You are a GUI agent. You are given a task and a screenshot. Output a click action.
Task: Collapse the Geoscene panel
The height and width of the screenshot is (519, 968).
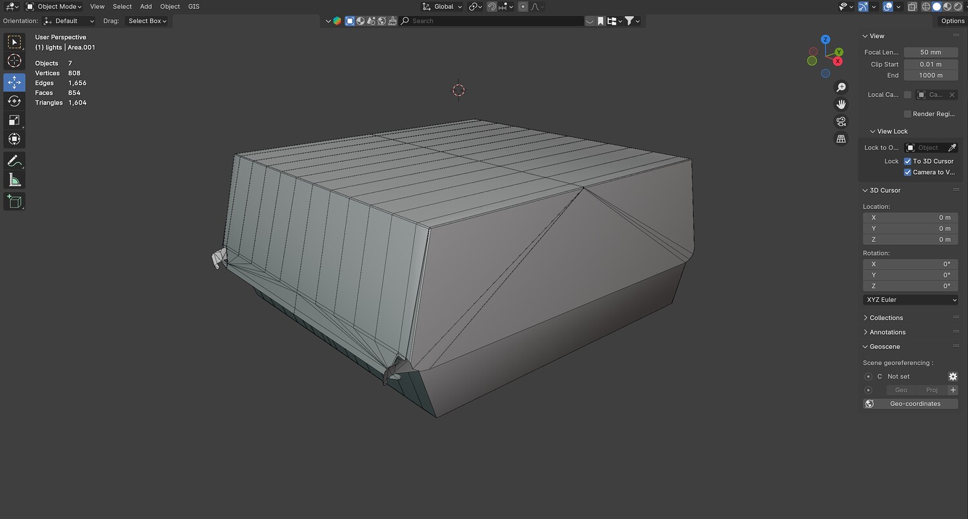coord(884,346)
